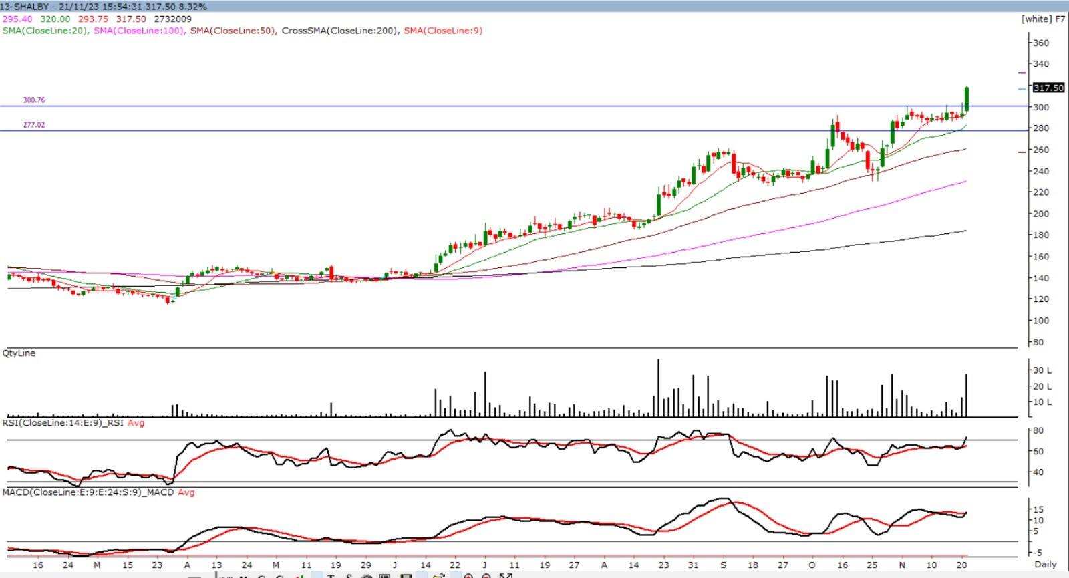This screenshot has width=1069, height=578.
Task: Click the zoom in icon in bottom toolbar
Action: 468,575
